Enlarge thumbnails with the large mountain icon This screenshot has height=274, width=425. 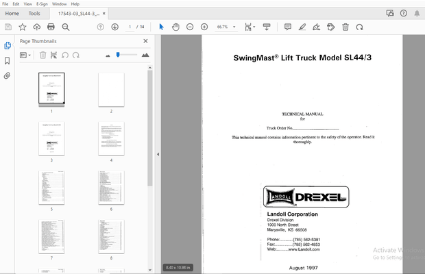(145, 55)
